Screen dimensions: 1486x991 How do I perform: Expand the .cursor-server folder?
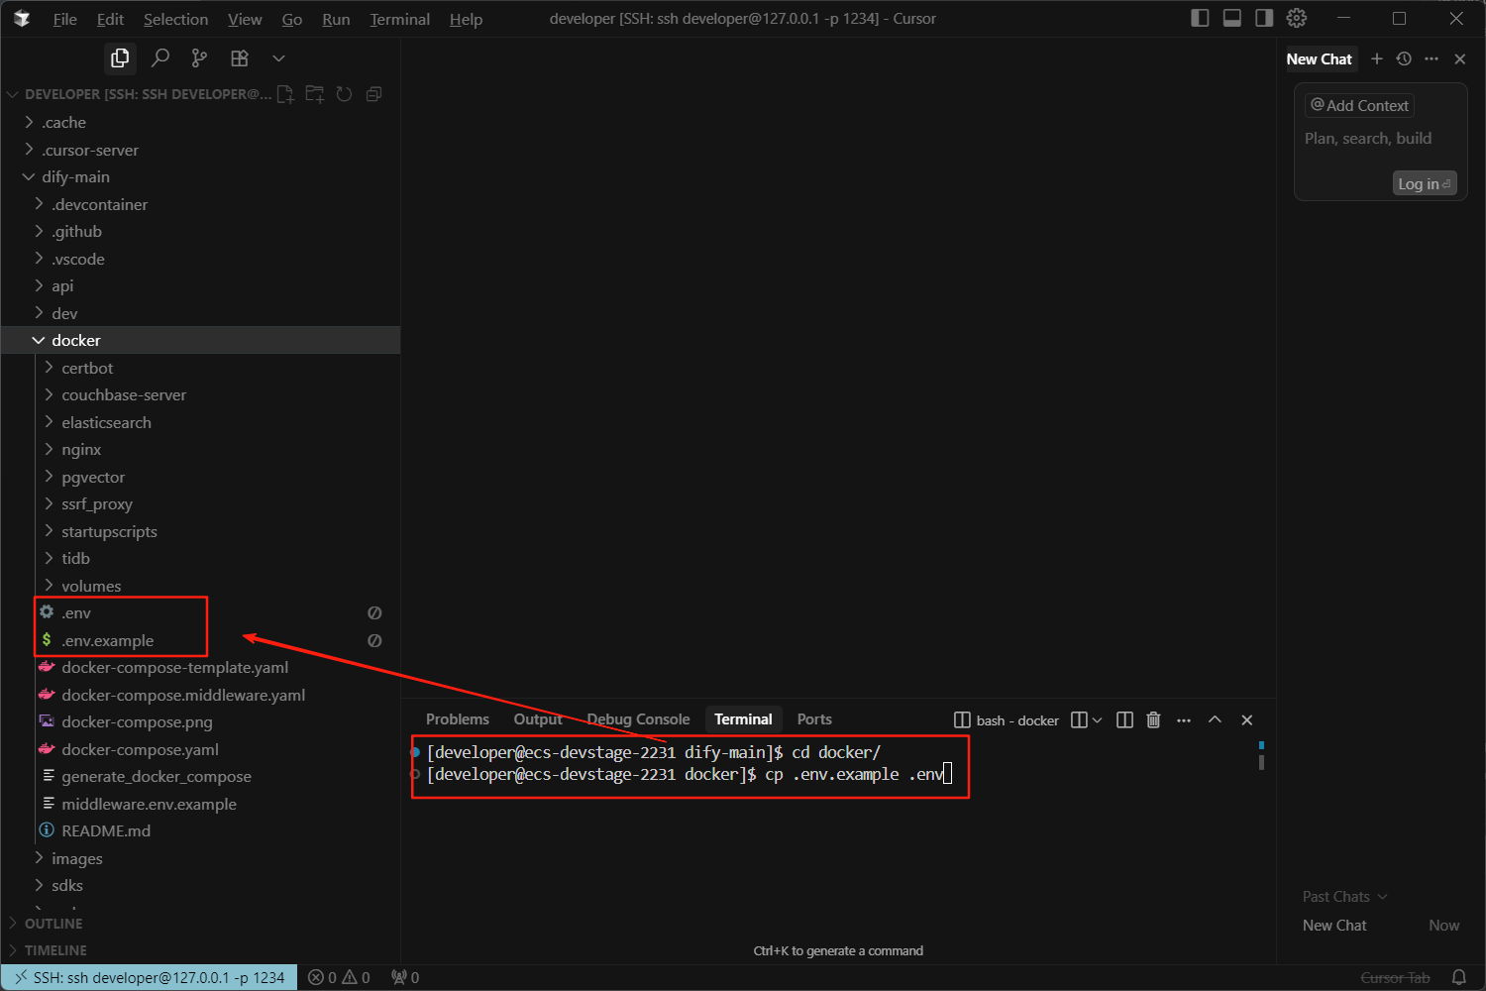tap(200, 150)
